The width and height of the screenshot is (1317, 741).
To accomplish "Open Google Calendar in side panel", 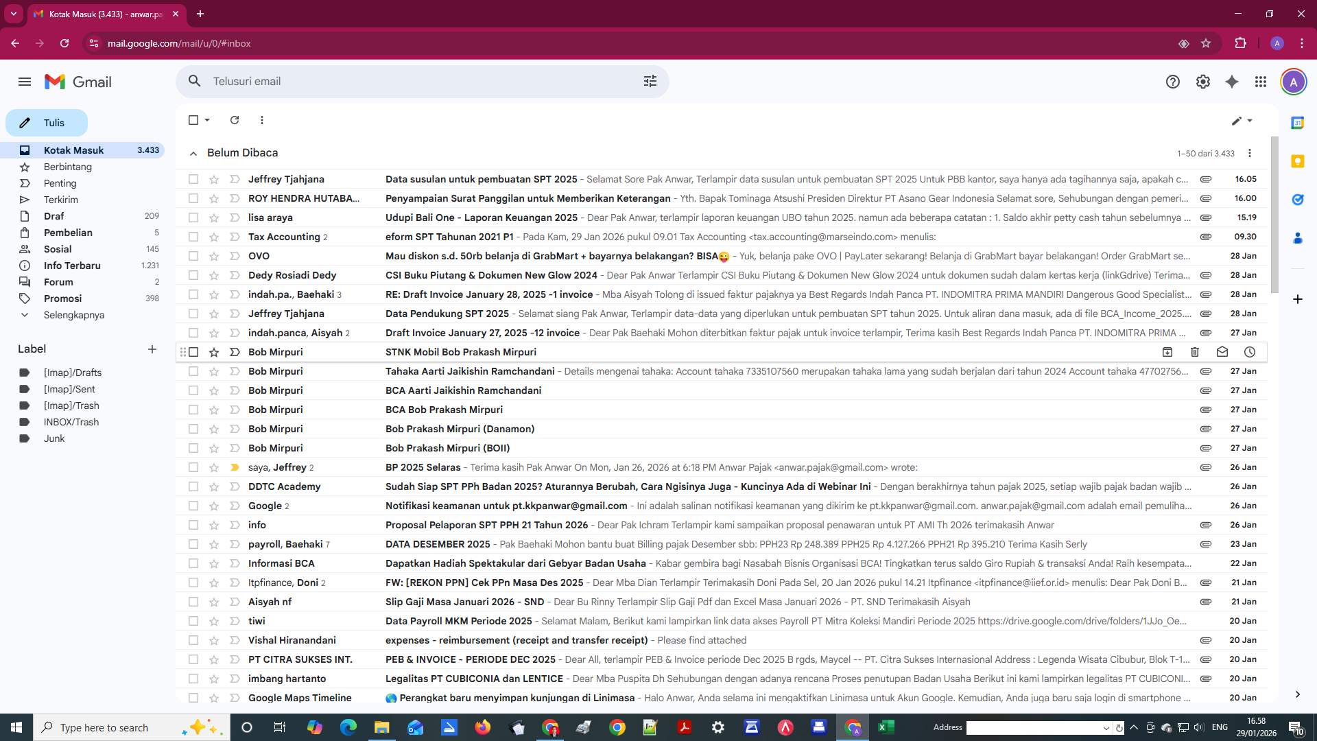I will [1298, 122].
